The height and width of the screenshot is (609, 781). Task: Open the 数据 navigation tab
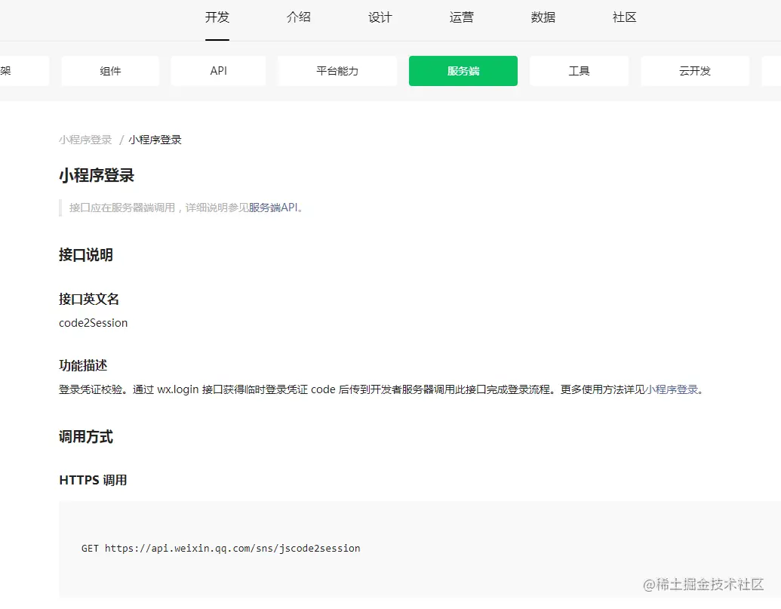pyautogui.click(x=543, y=17)
